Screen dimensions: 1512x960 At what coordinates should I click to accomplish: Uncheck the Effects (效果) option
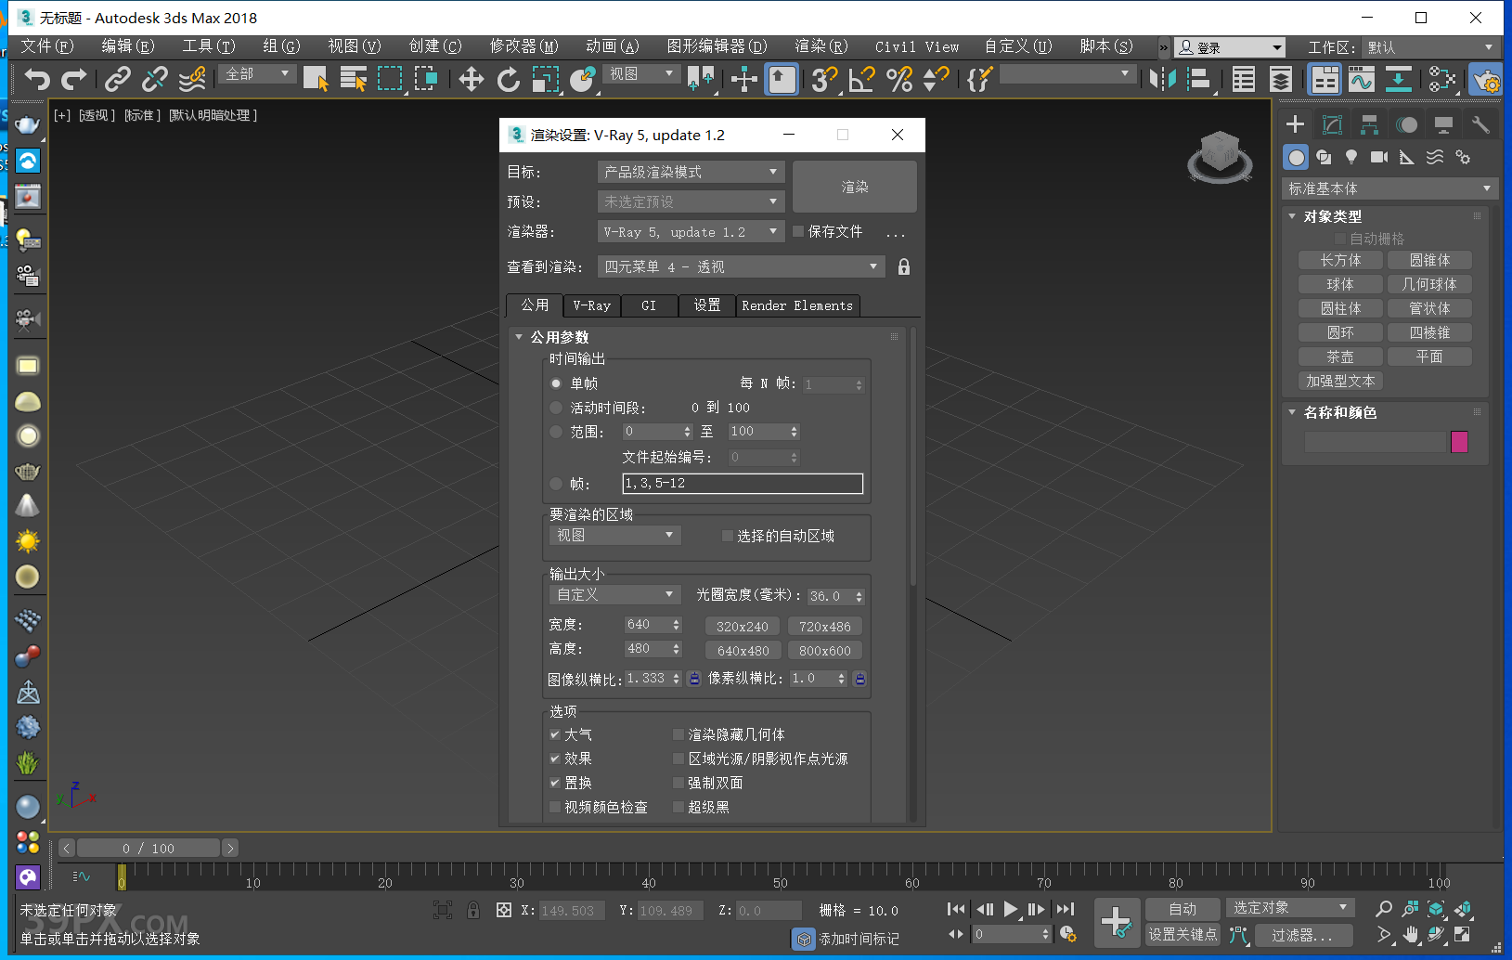(x=555, y=759)
